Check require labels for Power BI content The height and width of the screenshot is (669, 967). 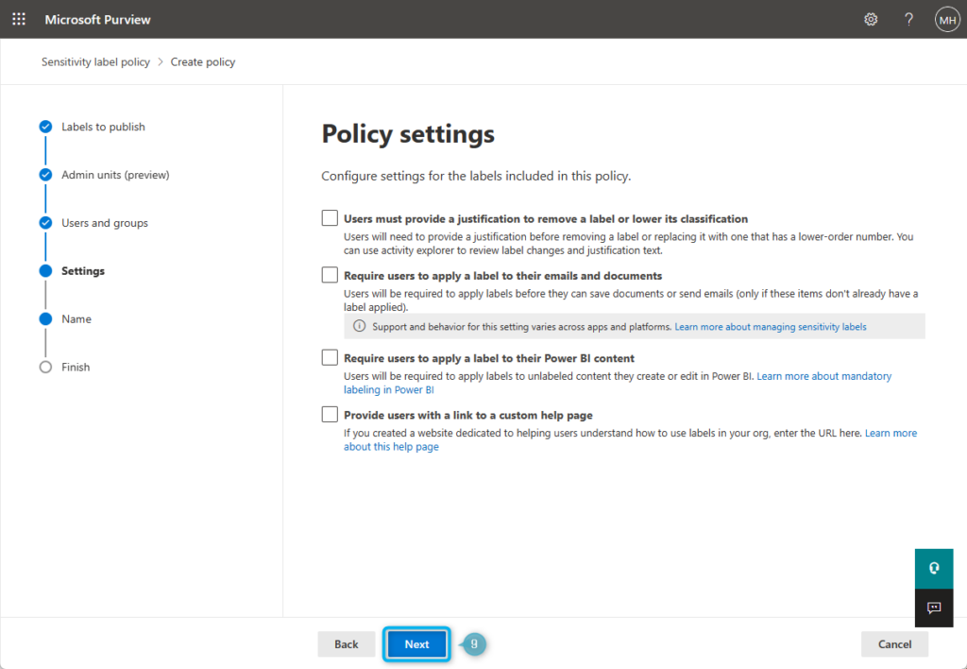click(x=330, y=357)
